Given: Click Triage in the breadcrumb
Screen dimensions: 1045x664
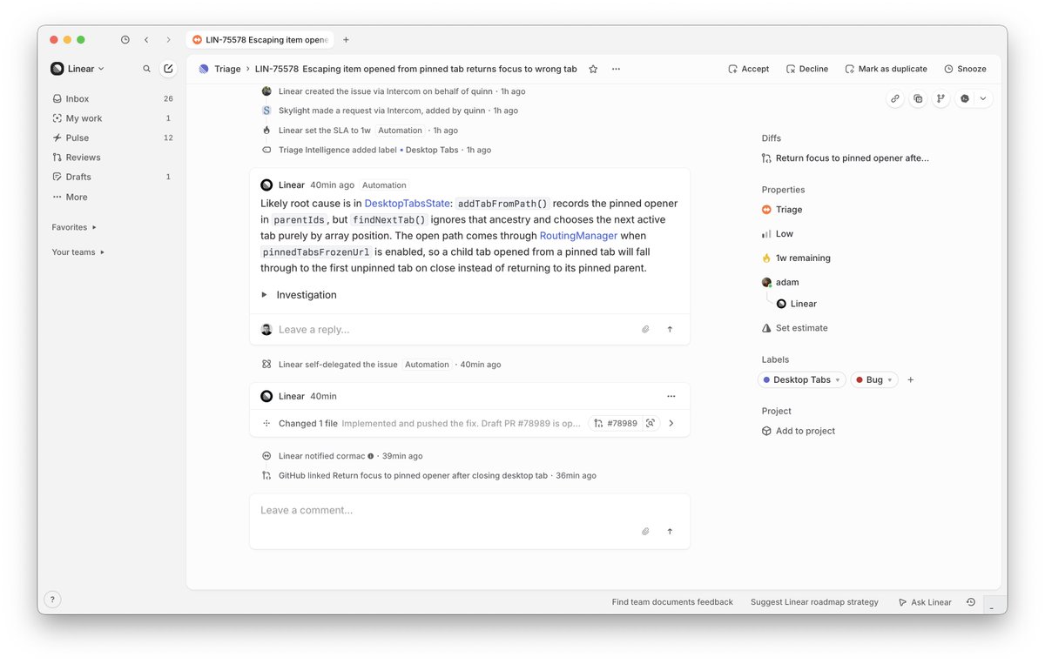Looking at the screenshot, I should point(227,69).
